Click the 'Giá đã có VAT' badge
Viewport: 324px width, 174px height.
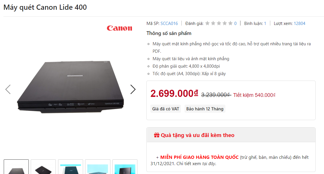point(166,109)
